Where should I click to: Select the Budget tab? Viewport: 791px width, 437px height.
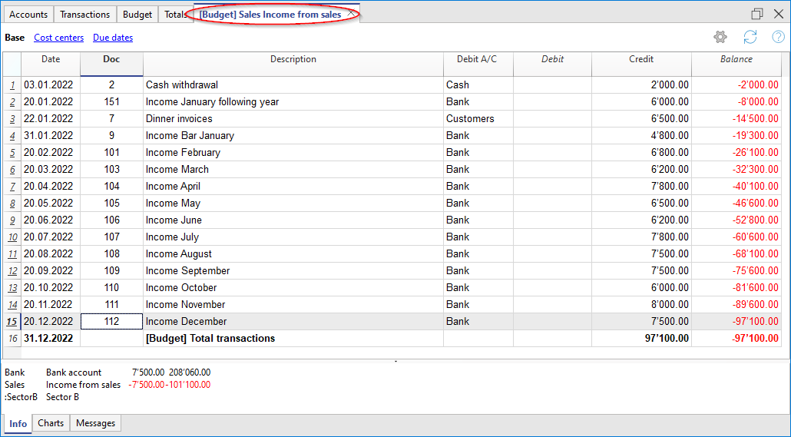(137, 15)
